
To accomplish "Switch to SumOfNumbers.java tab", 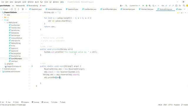I will pyautogui.click(x=108, y=9).
